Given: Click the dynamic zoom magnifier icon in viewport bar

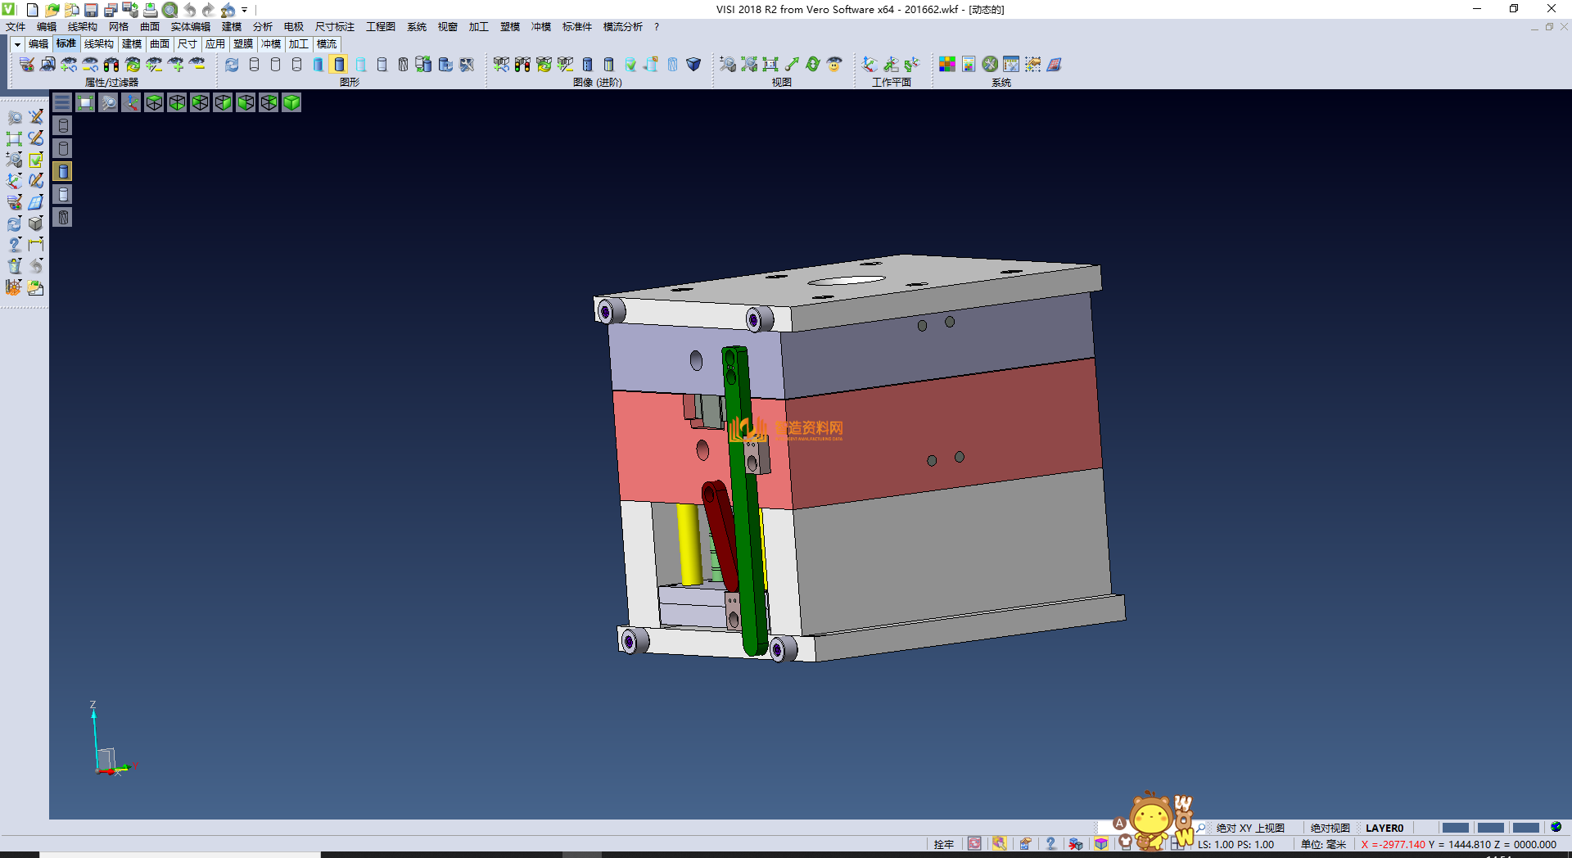Looking at the screenshot, I should [108, 102].
